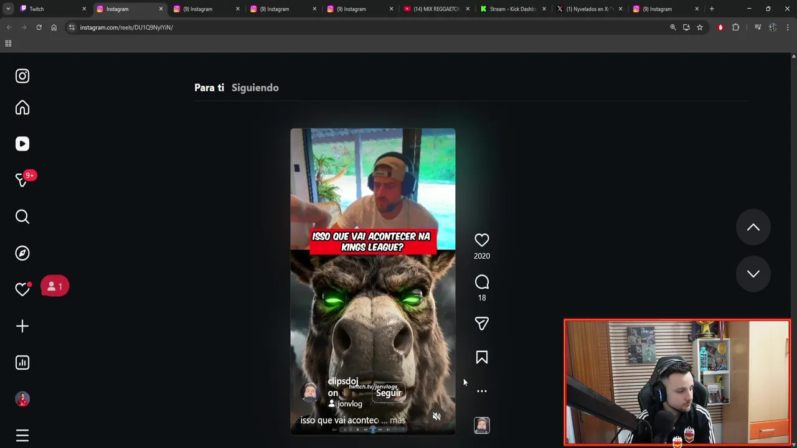Open comments on the reel
The image size is (797, 448).
pyautogui.click(x=482, y=282)
